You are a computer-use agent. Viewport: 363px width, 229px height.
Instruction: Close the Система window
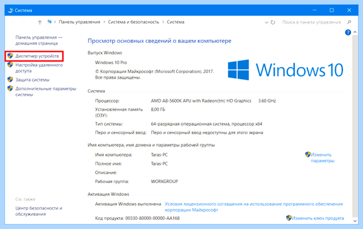pyautogui.click(x=349, y=10)
